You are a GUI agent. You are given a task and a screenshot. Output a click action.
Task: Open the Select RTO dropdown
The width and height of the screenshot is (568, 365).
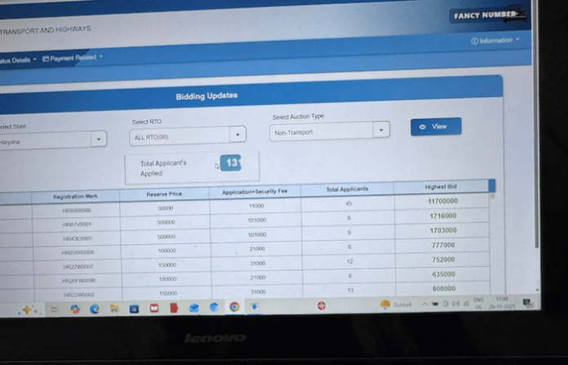[188, 136]
